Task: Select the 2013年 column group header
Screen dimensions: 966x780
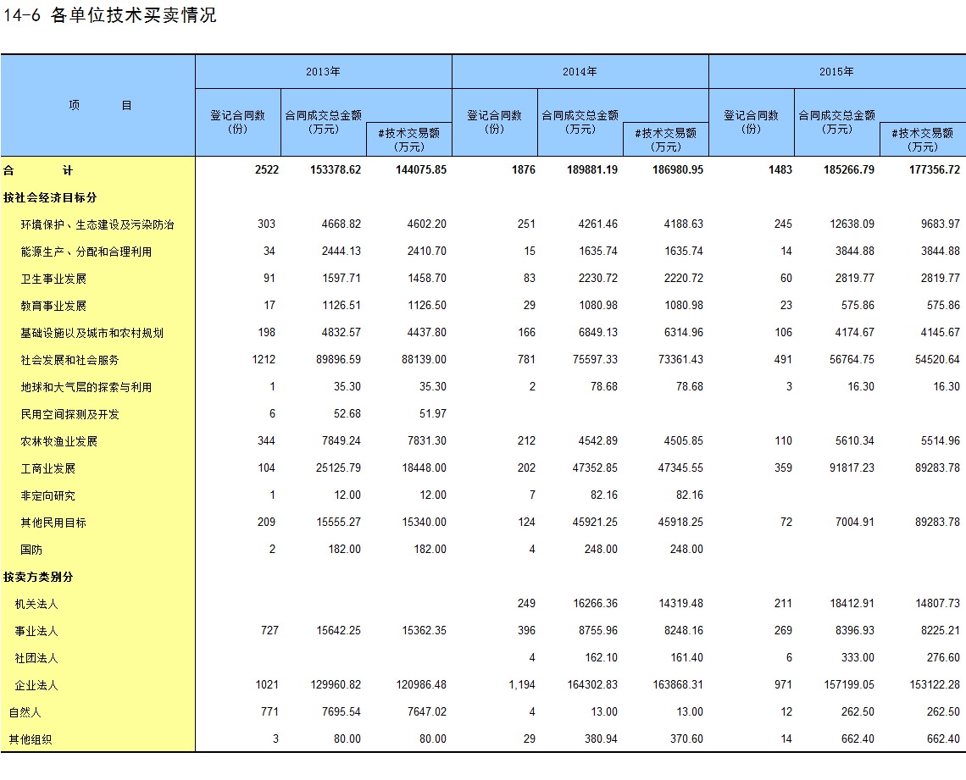Action: coord(323,72)
